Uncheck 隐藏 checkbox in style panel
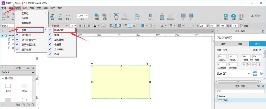 [260, 50]
